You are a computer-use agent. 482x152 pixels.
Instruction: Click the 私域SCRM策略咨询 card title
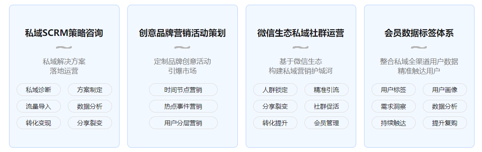click(x=64, y=33)
